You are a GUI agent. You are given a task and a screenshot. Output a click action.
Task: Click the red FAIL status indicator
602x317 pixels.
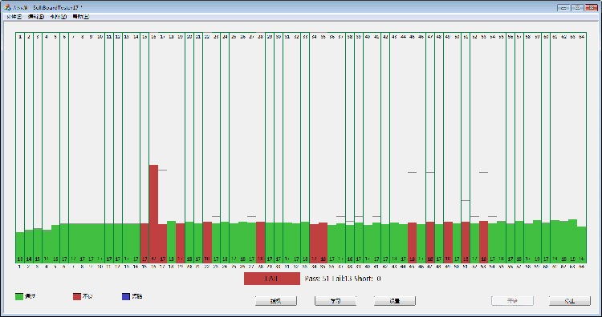pyautogui.click(x=272, y=279)
